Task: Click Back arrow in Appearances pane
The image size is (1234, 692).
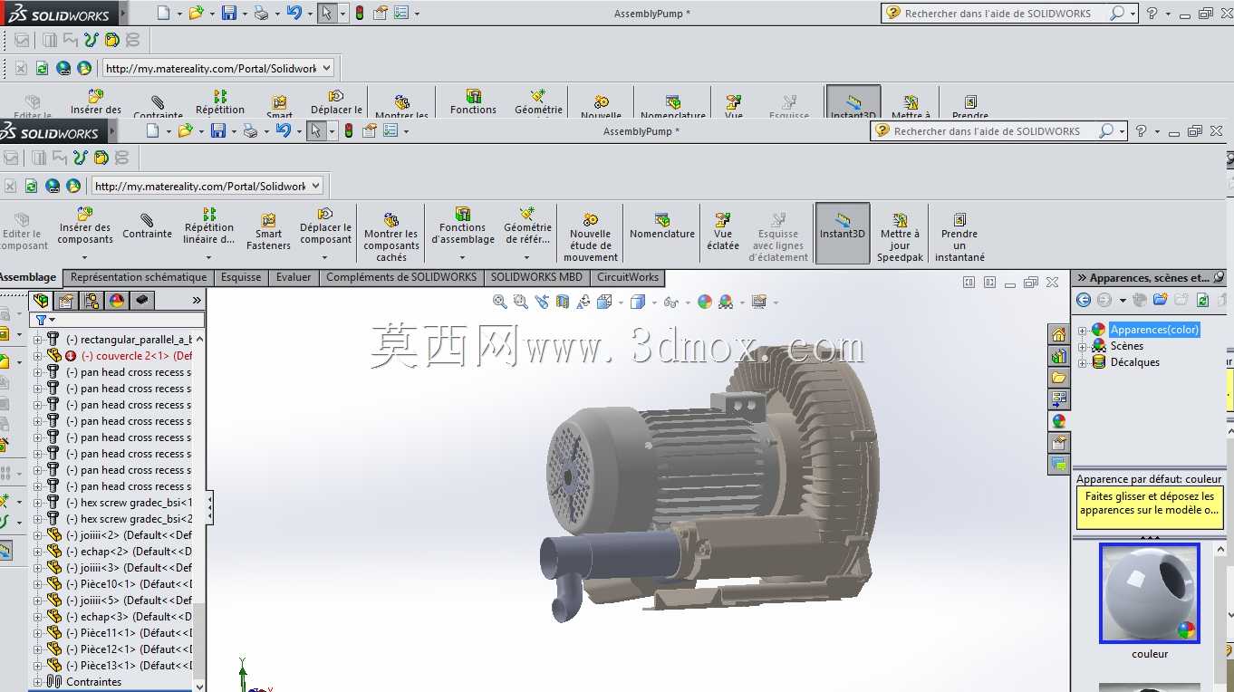Action: point(1083,300)
